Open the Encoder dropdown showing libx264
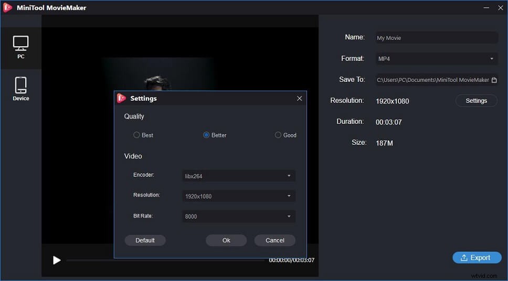508x281 pixels. click(238, 176)
